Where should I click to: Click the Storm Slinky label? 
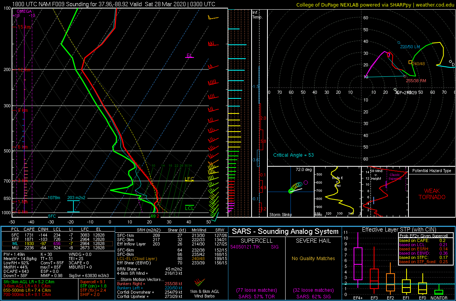[281, 215]
